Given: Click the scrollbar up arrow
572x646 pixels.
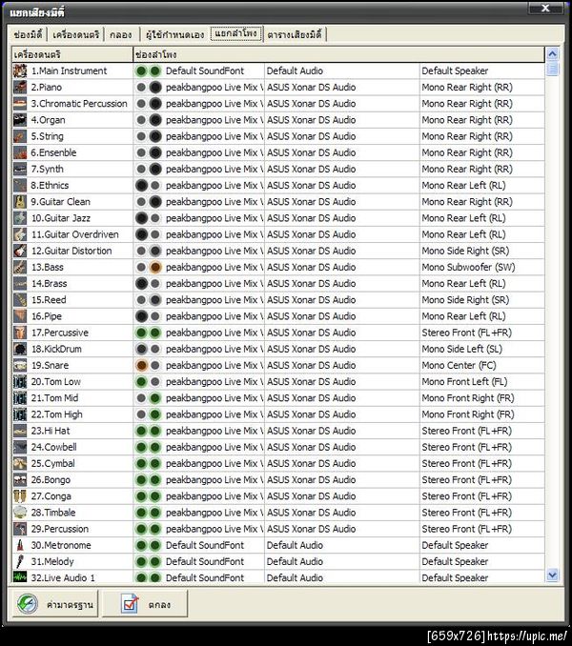Looking at the screenshot, I should (552, 54).
